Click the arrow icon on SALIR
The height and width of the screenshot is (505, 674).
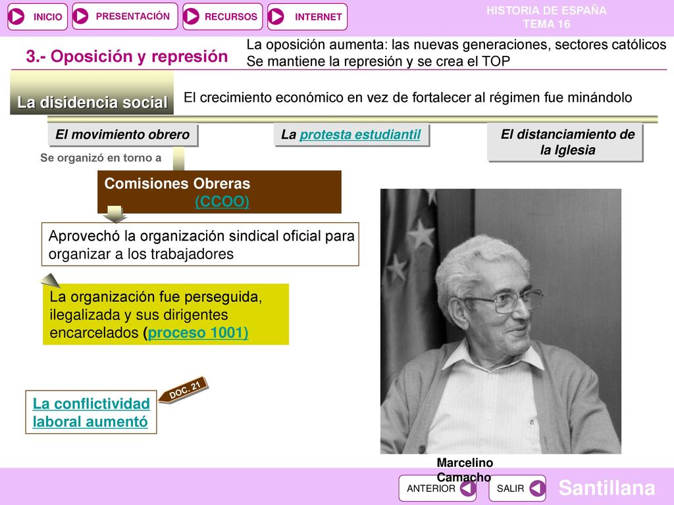(537, 489)
